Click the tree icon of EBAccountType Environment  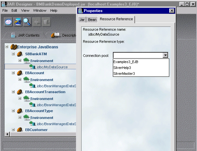[26, 117]
